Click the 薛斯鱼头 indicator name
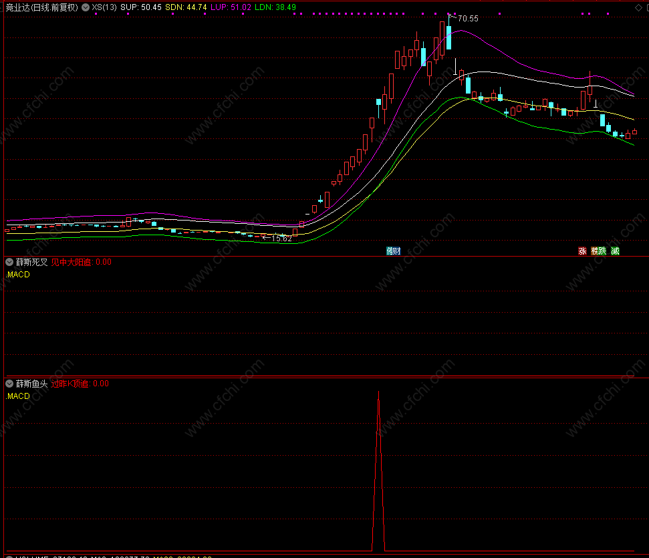This screenshot has width=649, height=558. tap(32, 384)
